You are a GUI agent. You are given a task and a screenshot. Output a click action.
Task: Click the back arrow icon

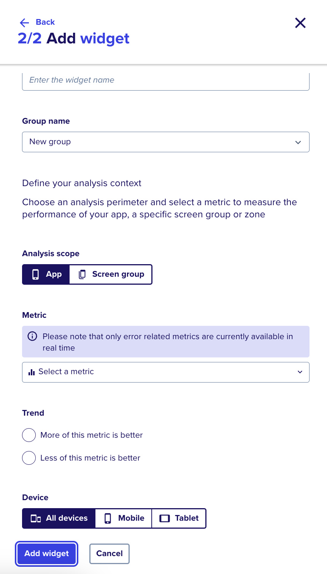tap(24, 23)
